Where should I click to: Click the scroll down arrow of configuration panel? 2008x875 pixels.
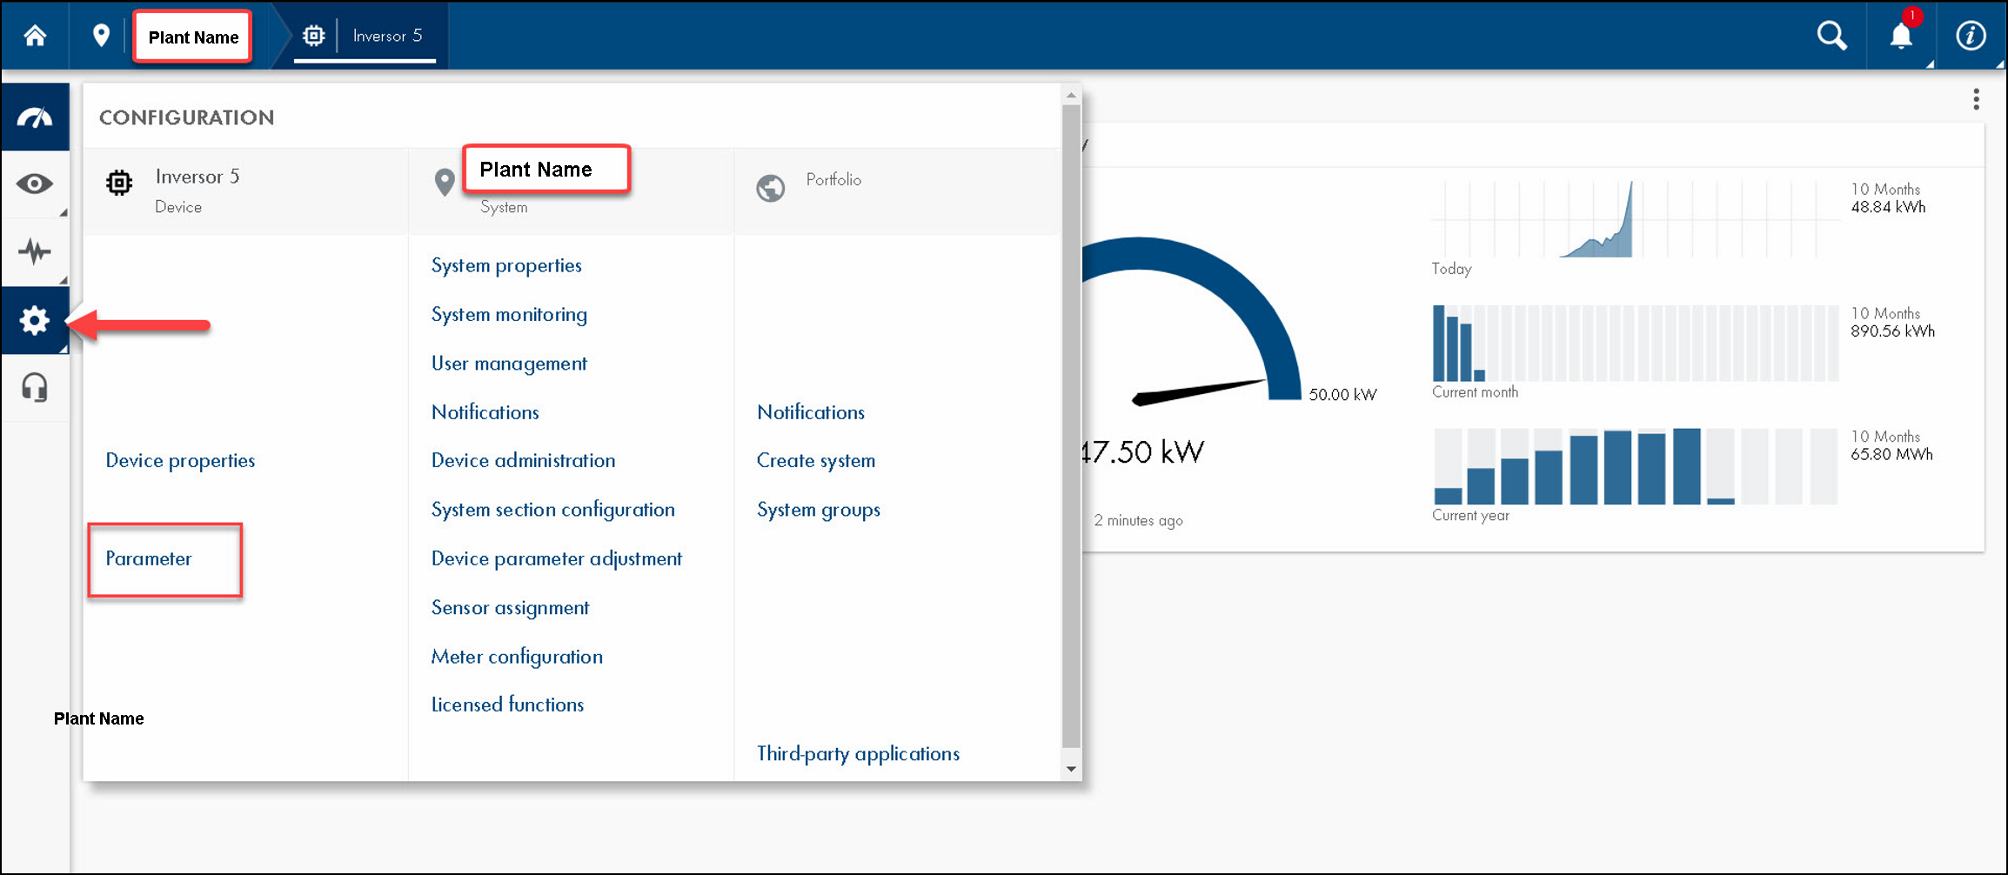(x=1071, y=769)
